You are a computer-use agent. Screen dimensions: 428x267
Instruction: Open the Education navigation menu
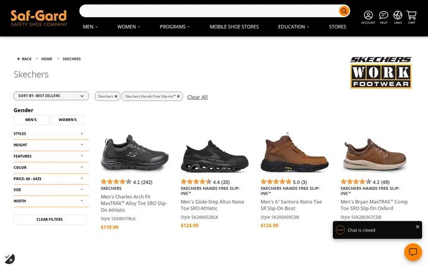294,27
